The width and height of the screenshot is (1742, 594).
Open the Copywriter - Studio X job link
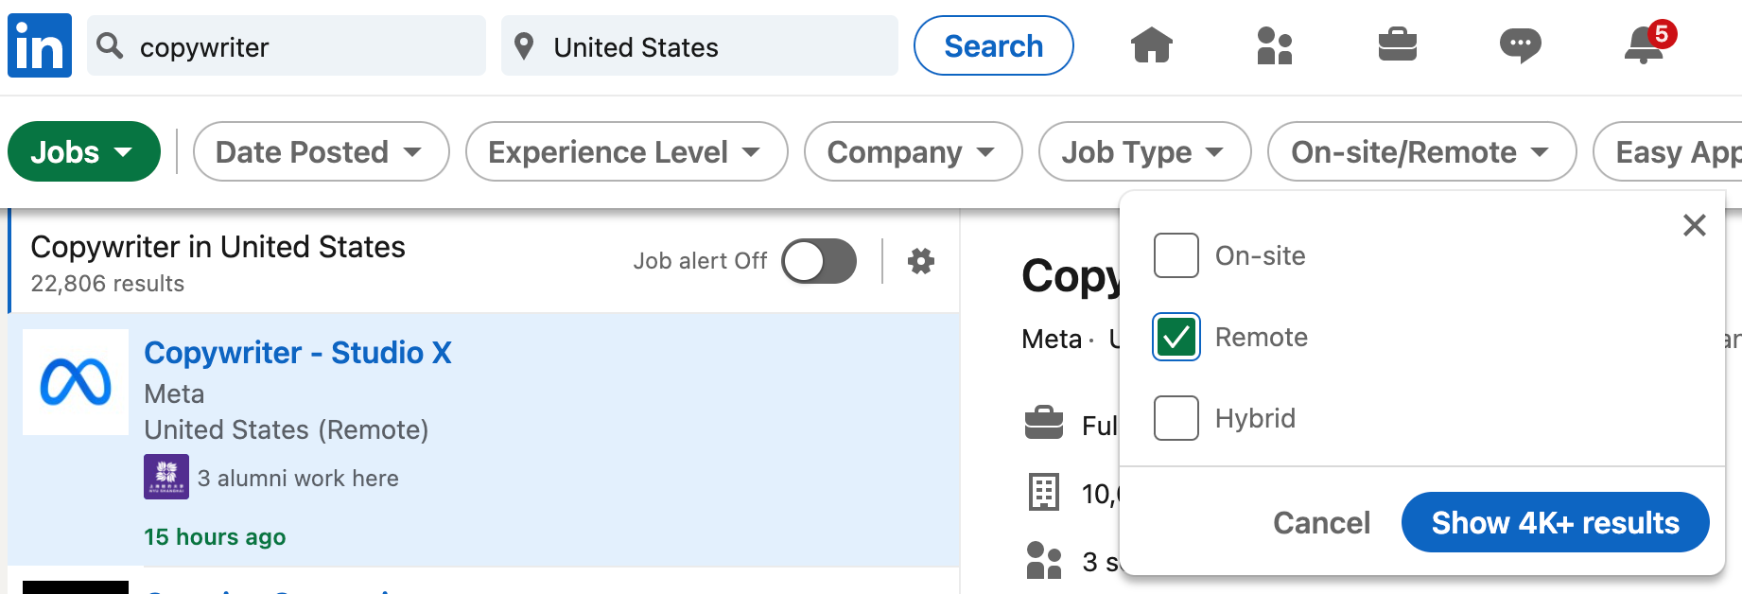click(x=298, y=353)
